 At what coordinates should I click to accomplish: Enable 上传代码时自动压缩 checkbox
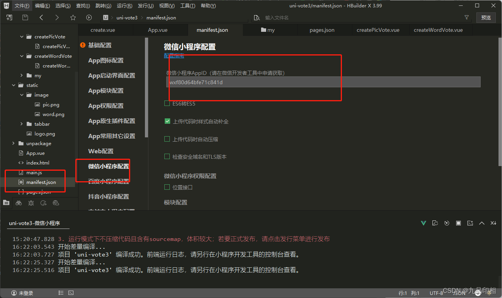[167, 139]
